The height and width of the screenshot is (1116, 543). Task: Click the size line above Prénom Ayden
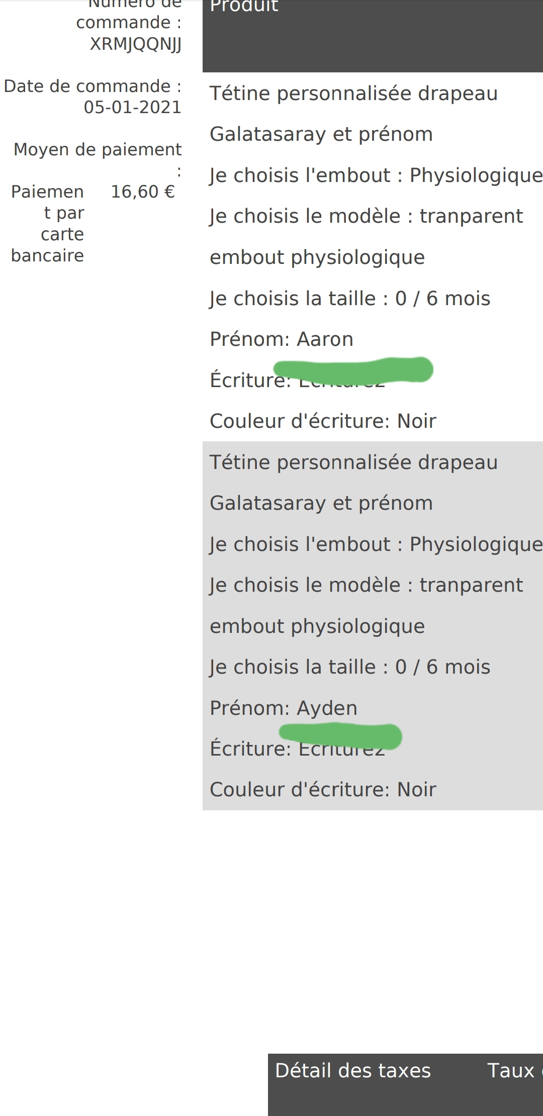click(x=350, y=667)
